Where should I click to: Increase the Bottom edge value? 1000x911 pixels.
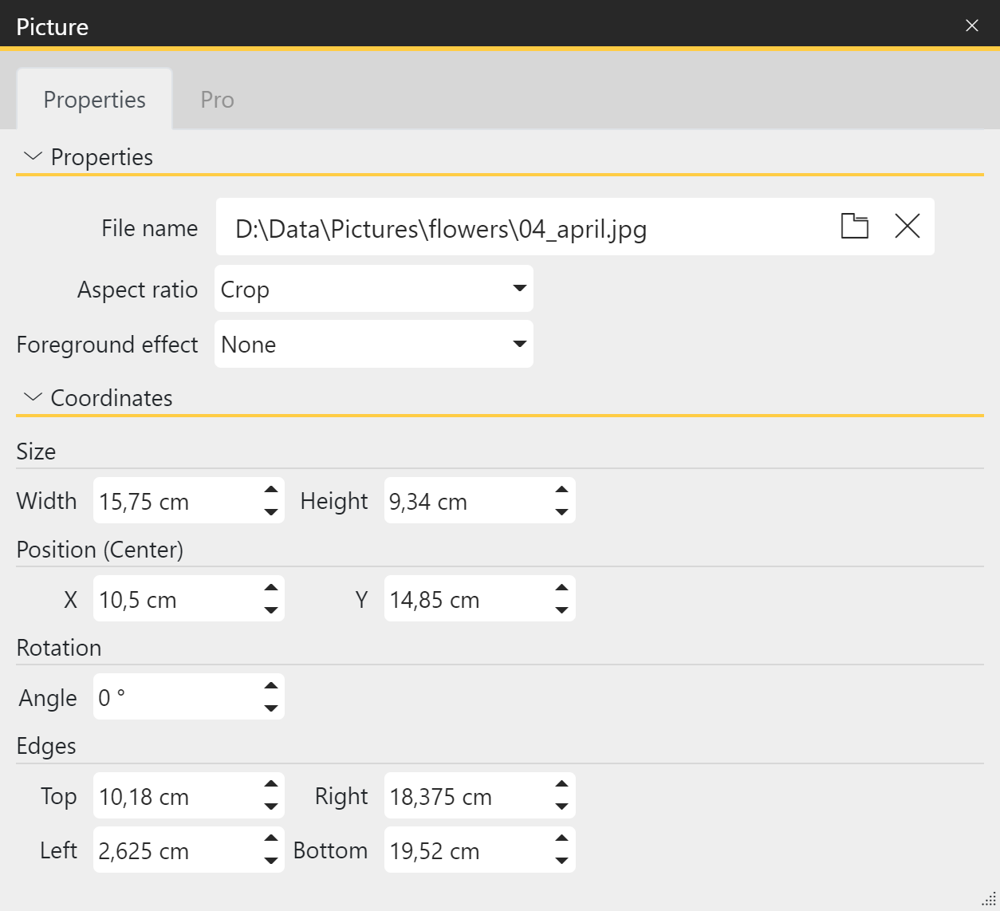click(x=561, y=838)
